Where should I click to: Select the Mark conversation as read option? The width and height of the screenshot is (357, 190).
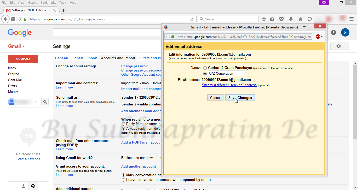[x=124, y=175]
